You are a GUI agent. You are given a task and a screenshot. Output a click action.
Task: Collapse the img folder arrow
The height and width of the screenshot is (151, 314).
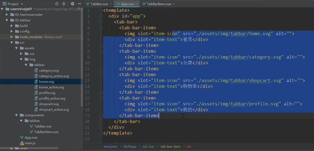coord(21,60)
